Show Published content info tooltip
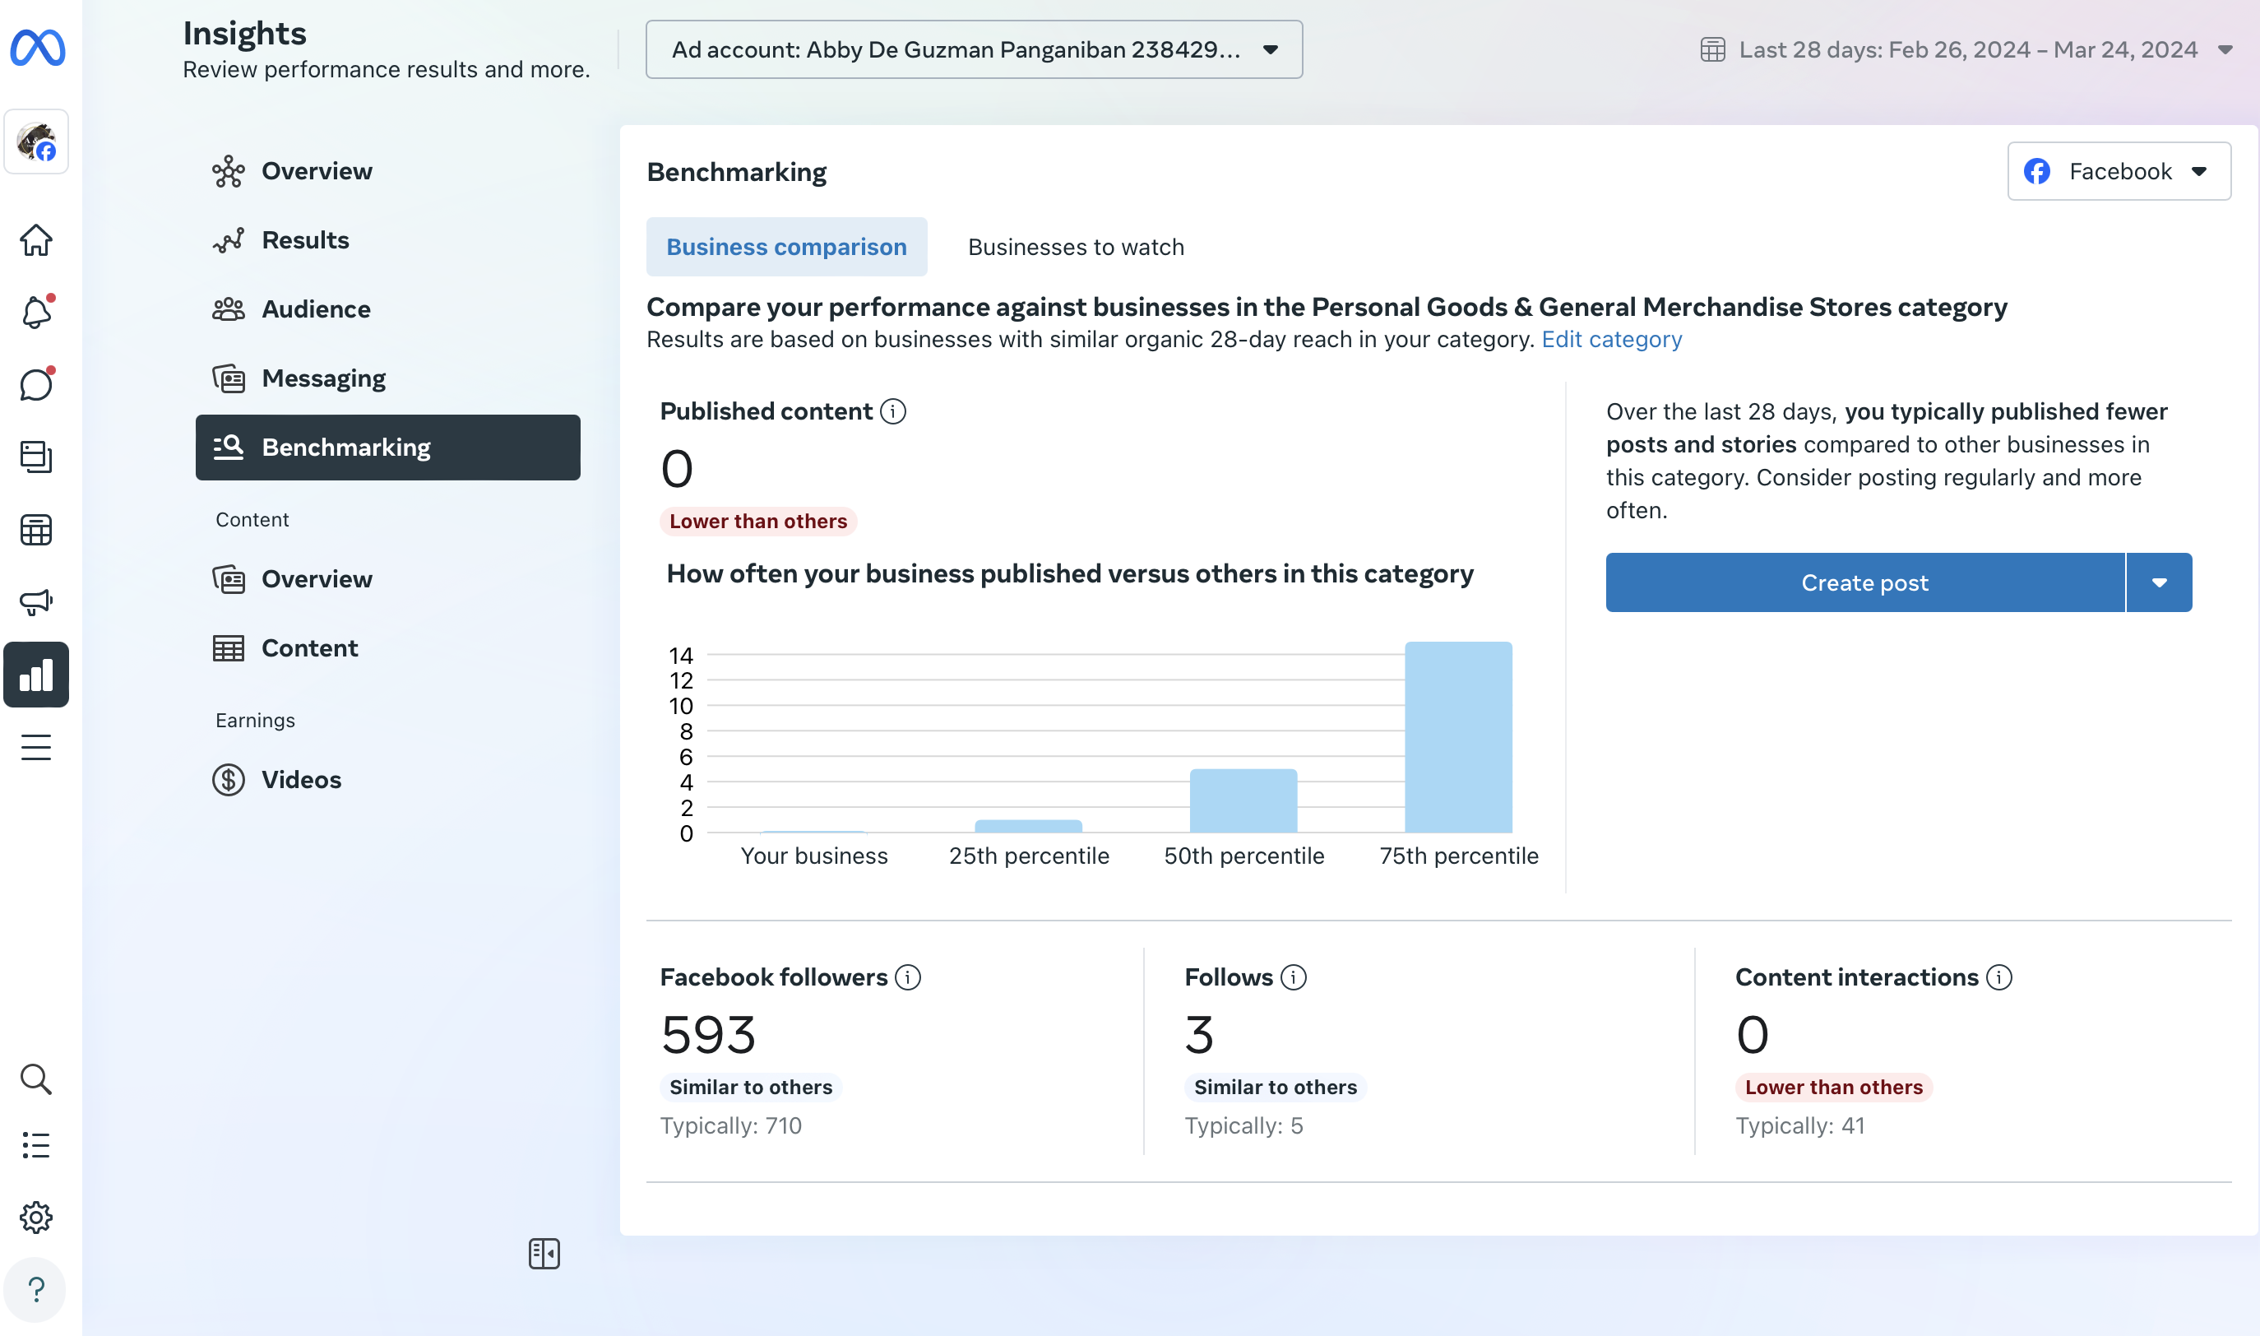 [893, 411]
